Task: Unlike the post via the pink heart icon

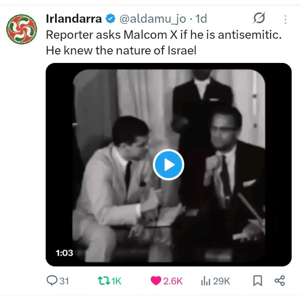Action: click(156, 281)
